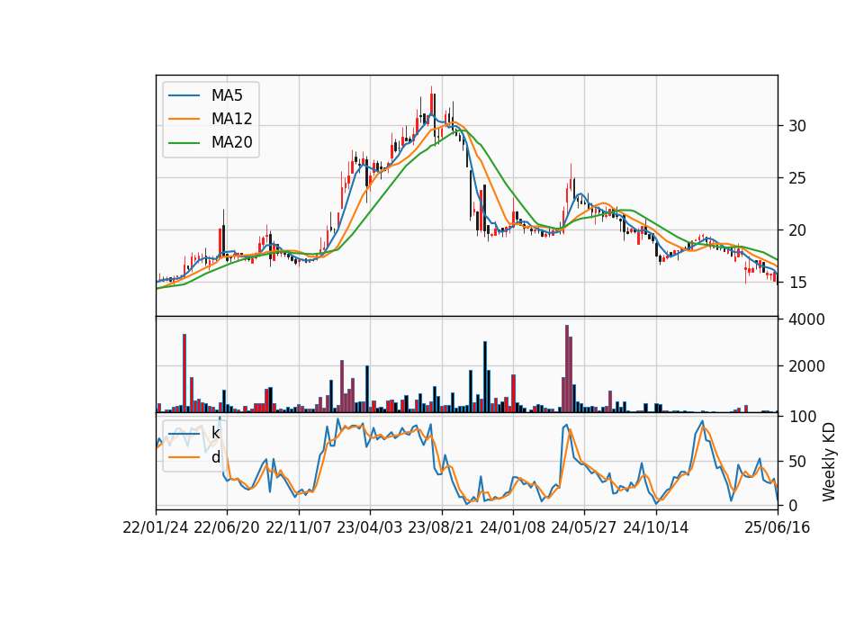
Task: Click the price axis value 15
Action: pos(797,283)
